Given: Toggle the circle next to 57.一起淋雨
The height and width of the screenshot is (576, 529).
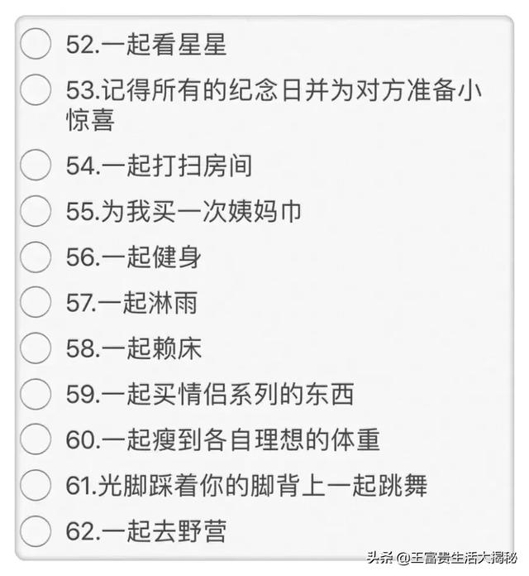Looking at the screenshot, I should (x=36, y=303).
